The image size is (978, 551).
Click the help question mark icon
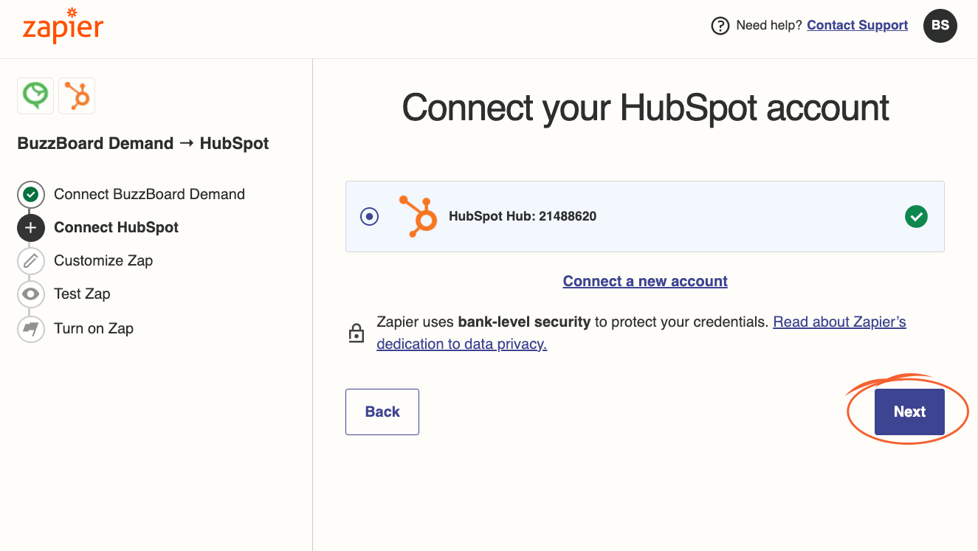720,26
